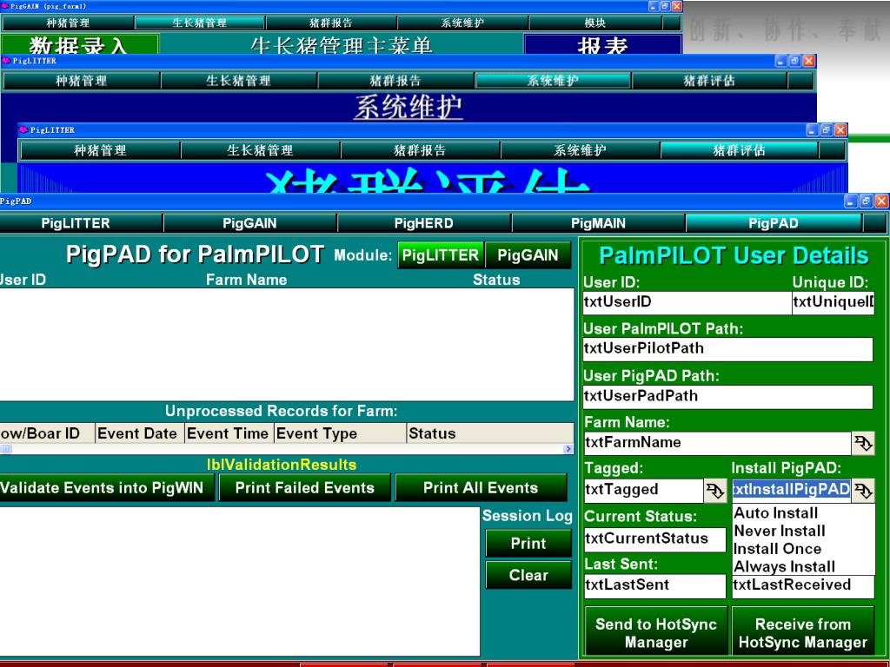The height and width of the screenshot is (667, 890).
Task: Click the Event Date column header
Action: click(140, 434)
